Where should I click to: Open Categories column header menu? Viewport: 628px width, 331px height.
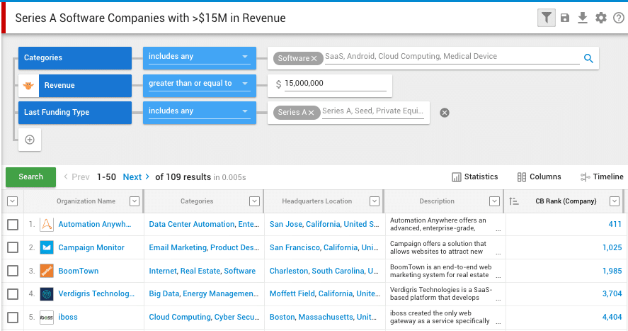pyautogui.click(x=254, y=201)
